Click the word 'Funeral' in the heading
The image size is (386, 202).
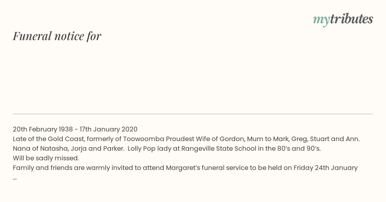click(32, 36)
